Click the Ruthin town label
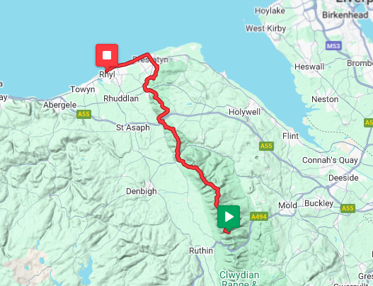This screenshot has height=286, width=373. point(201,251)
